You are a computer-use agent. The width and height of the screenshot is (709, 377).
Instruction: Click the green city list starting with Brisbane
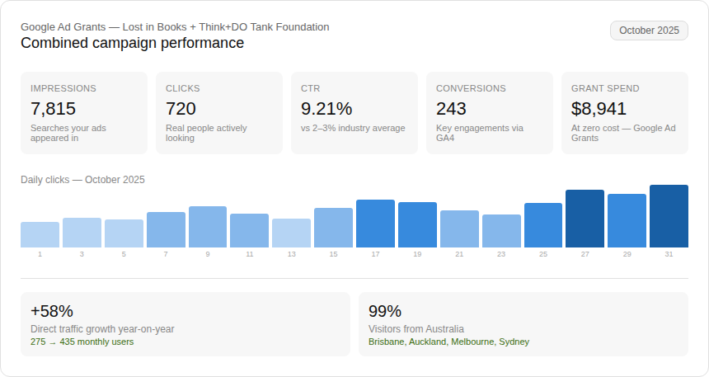448,342
